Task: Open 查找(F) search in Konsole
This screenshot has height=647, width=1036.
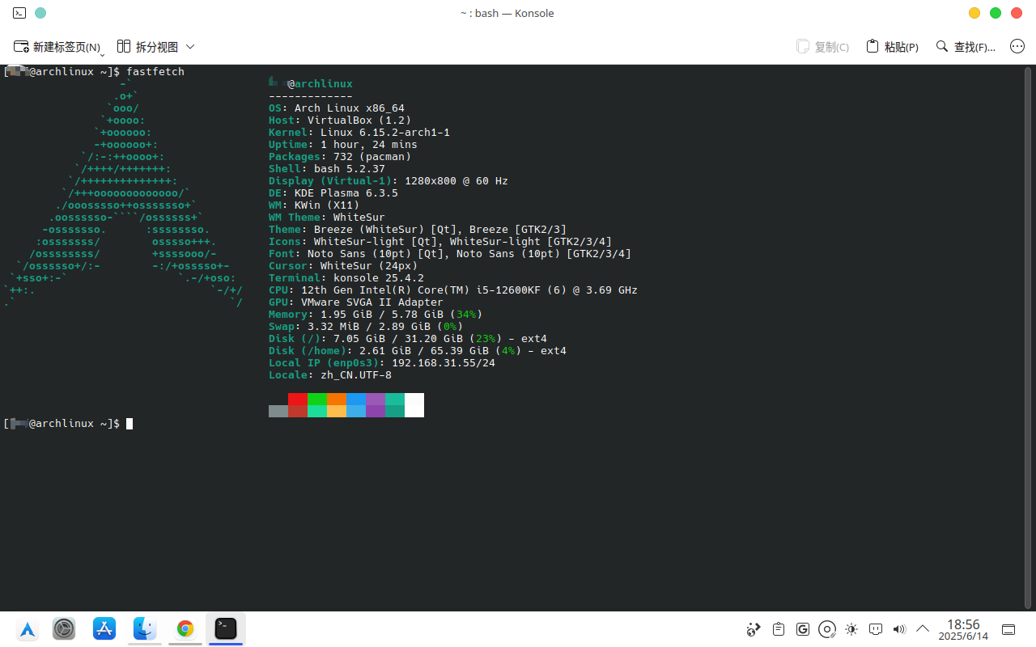Action: 966,47
